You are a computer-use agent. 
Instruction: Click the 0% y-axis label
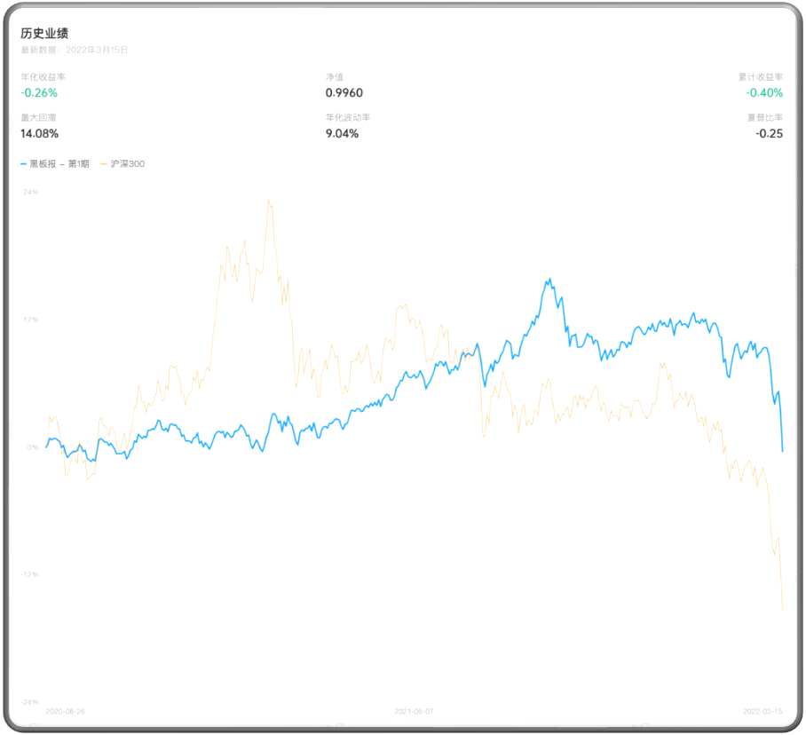tap(32, 447)
